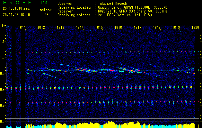Select the 1615 time marker
The width and height of the screenshot is (202, 128).
(x=99, y=28)
